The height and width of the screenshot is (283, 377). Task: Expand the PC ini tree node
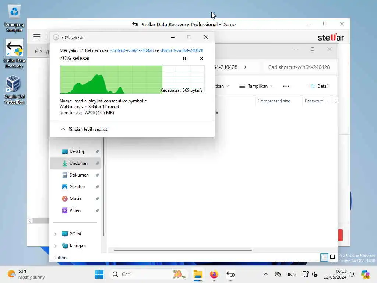(55, 234)
